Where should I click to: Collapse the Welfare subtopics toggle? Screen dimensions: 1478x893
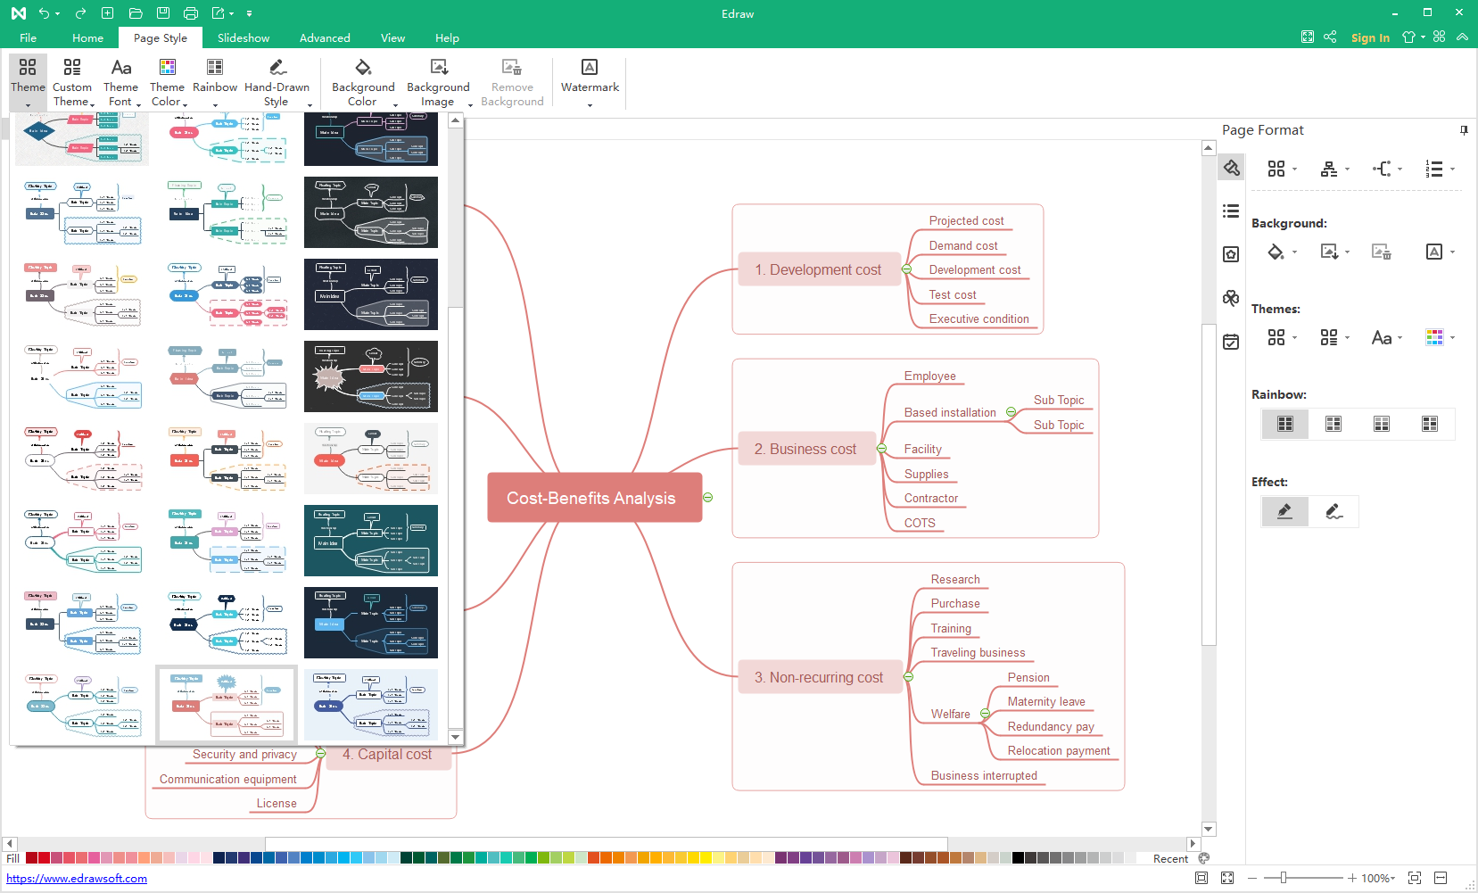[x=985, y=714]
